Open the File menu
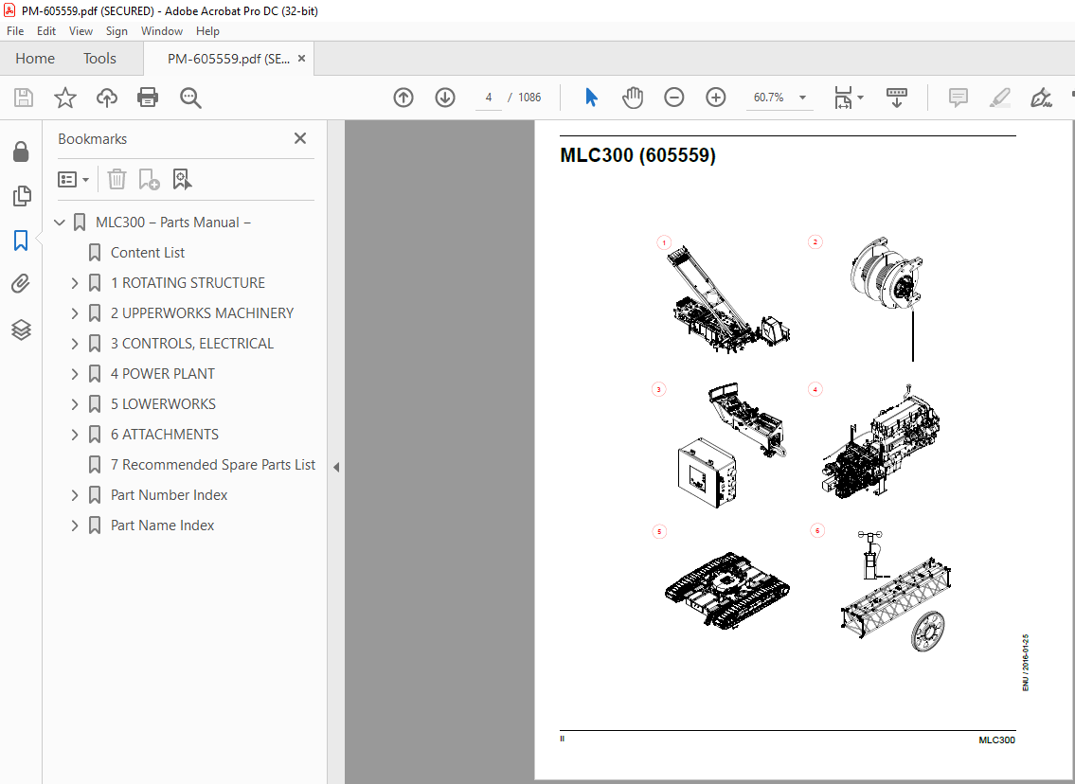The width and height of the screenshot is (1075, 784). click(x=15, y=31)
